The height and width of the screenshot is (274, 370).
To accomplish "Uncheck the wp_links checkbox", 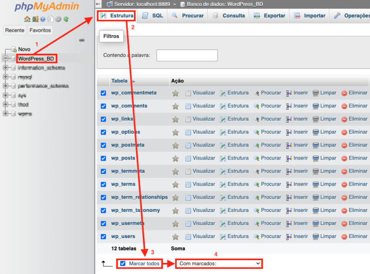I will [x=103, y=119].
